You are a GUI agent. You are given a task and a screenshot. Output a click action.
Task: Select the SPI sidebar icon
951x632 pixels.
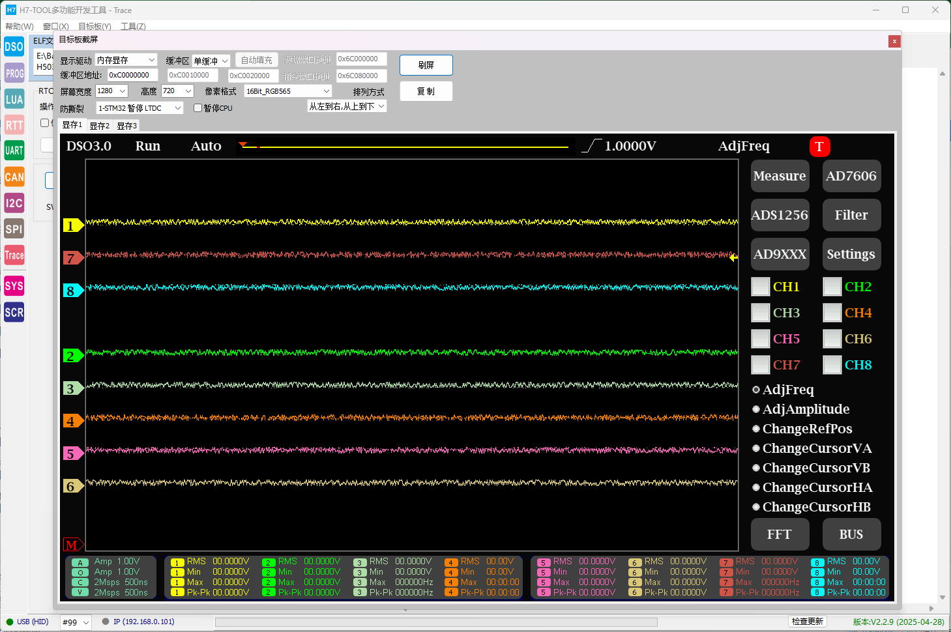click(14, 229)
